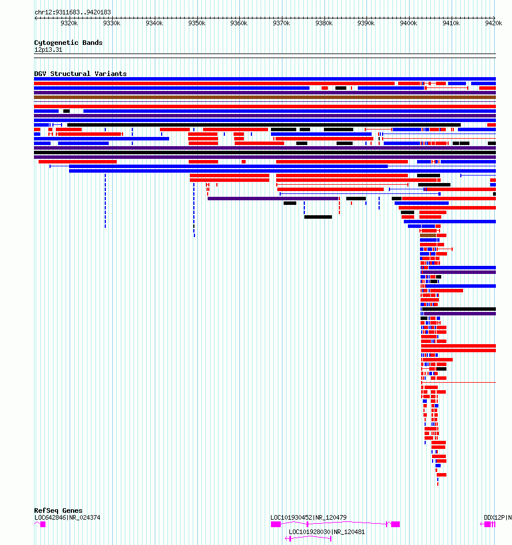Click the tall dashed blue line at 9328k
Image resolution: width=512 pixels, height=545 pixels.
[x=105, y=201]
